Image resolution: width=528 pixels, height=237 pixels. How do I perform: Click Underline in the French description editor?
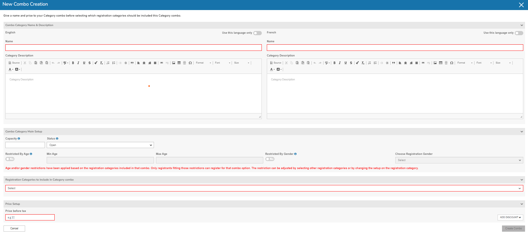(x=345, y=63)
